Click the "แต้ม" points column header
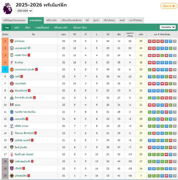178x180 pixels. click(x=141, y=34)
